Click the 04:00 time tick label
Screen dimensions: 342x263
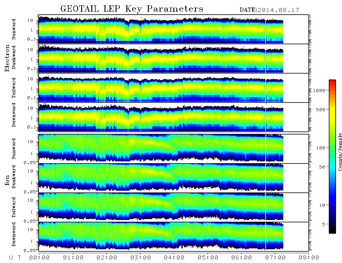174,258
